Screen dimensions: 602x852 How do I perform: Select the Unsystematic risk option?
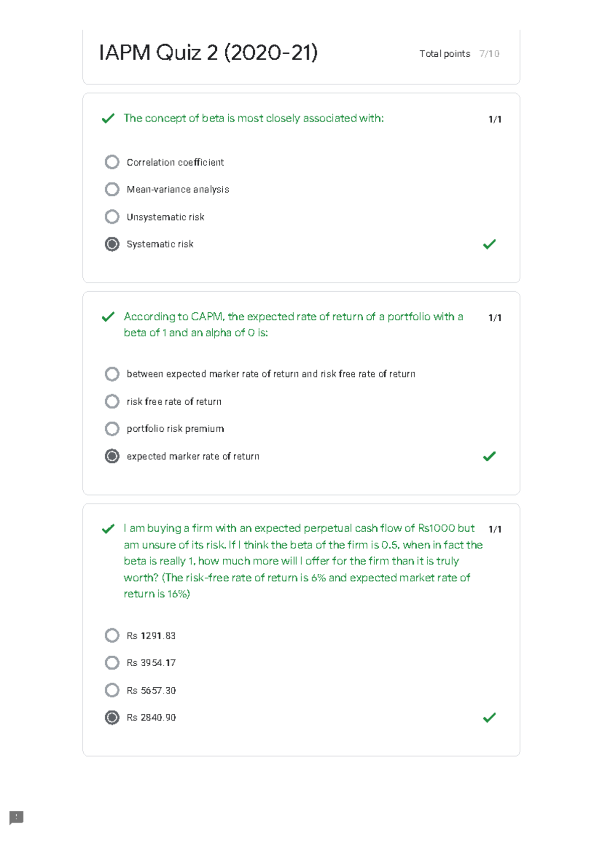(112, 216)
